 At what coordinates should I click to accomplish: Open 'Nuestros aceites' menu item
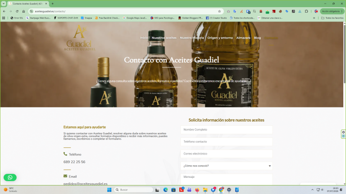point(164,38)
